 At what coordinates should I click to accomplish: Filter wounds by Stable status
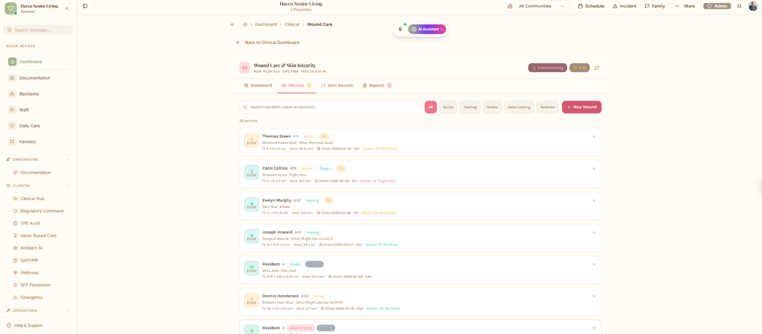pyautogui.click(x=492, y=107)
